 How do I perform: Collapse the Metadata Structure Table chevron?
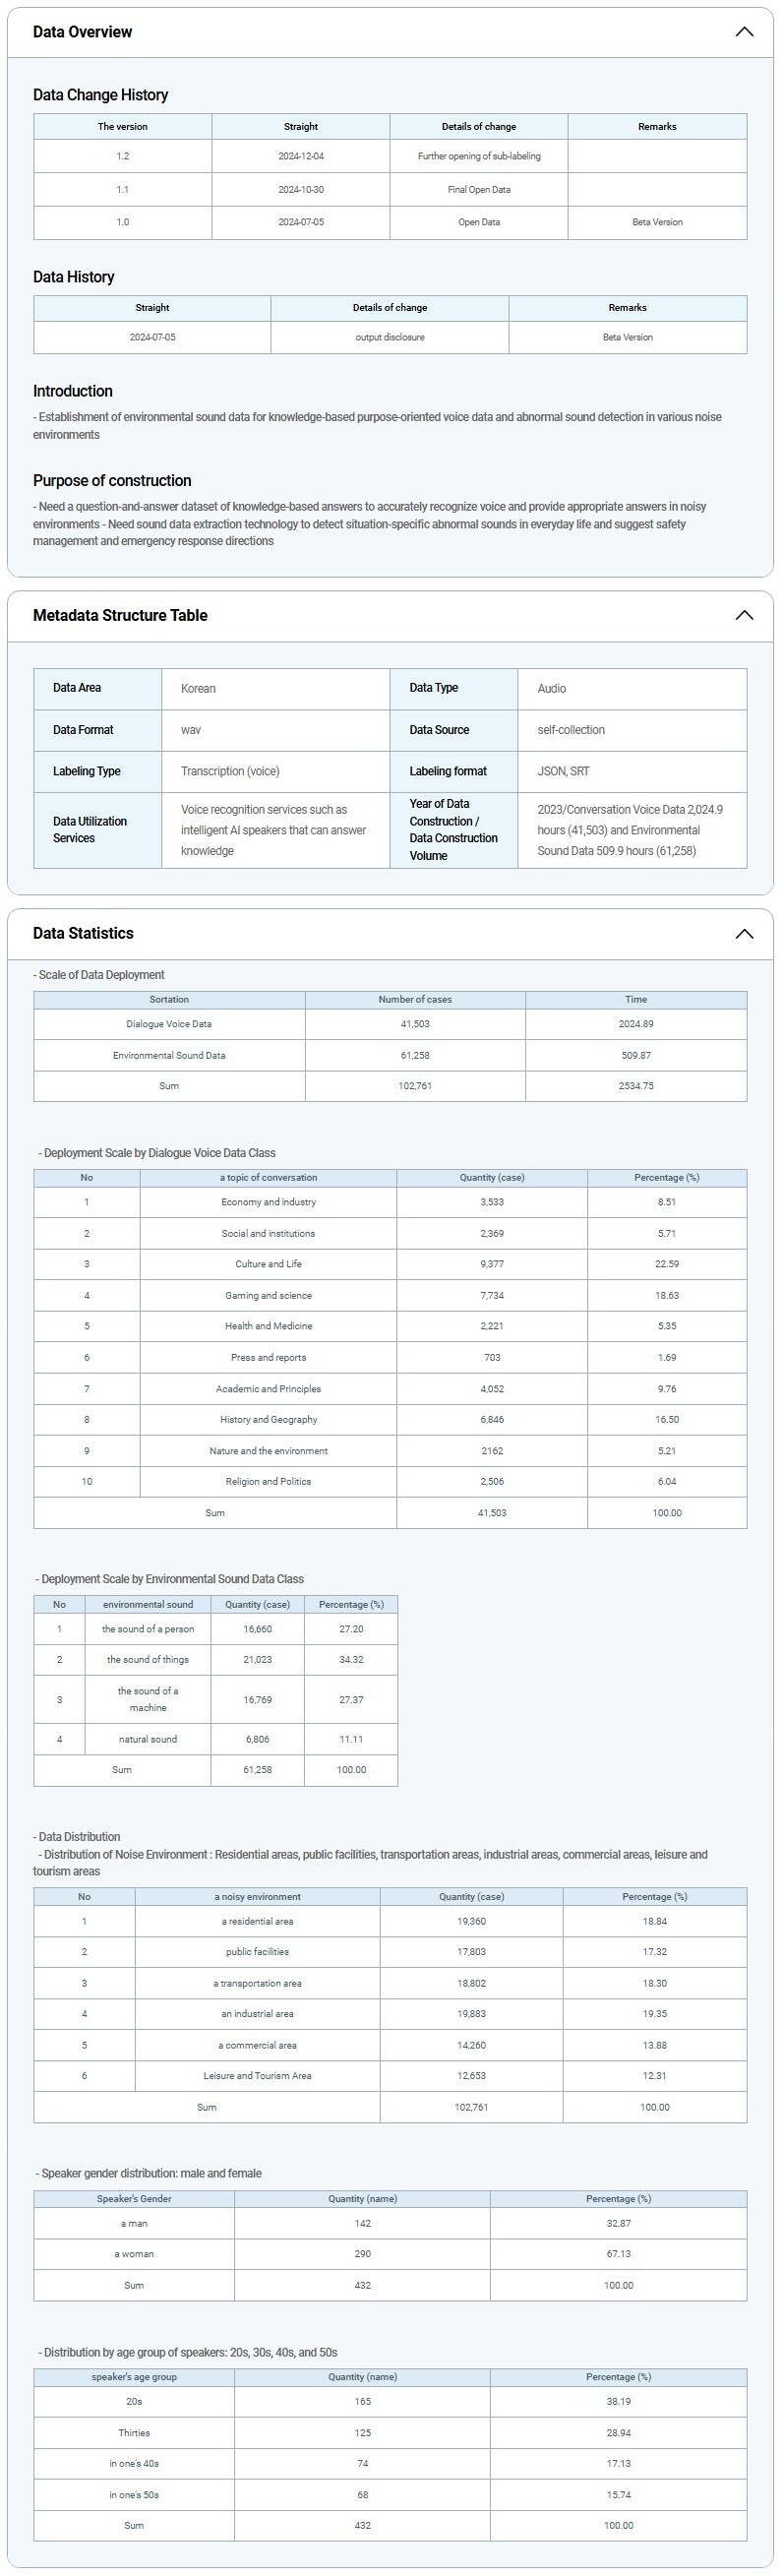coord(744,615)
